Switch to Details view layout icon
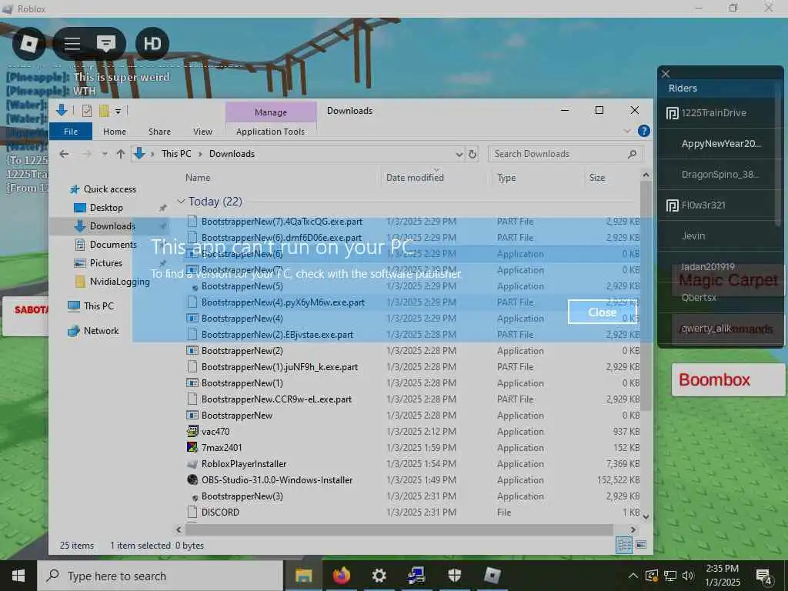 [x=623, y=546]
